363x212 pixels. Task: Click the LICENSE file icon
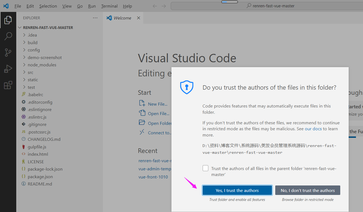(x=23, y=162)
